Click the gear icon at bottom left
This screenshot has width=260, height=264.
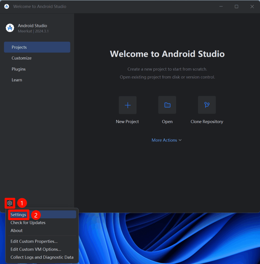coord(10,203)
